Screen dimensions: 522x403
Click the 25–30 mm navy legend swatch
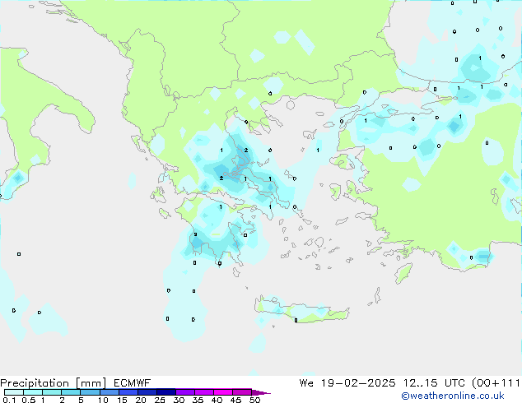click(165, 392)
